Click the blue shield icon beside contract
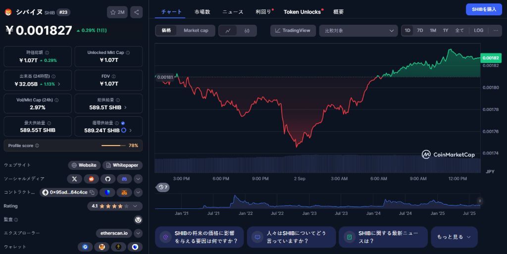 tap(107, 192)
